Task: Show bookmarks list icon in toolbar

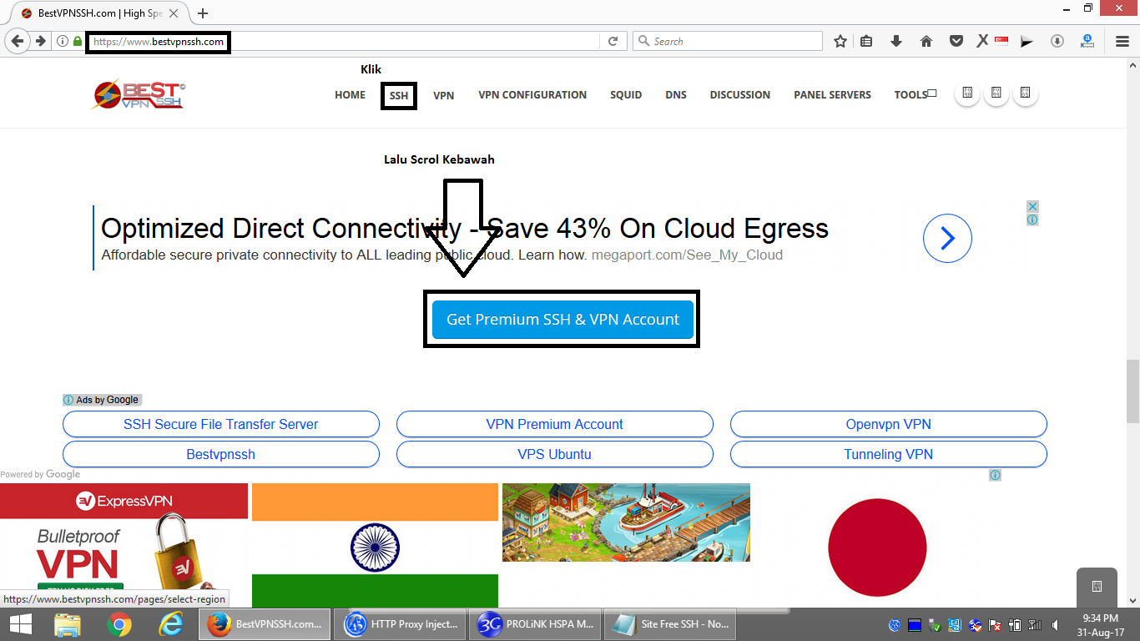Action: 867,41
